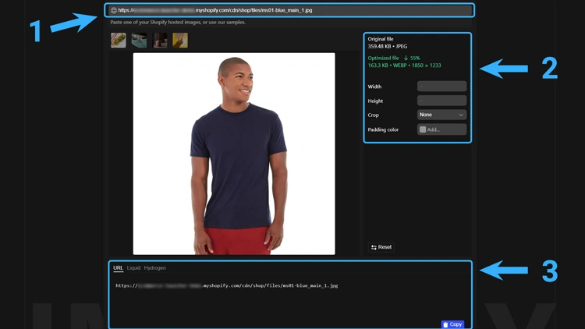Click the globe icon in the URL bar

[114, 11]
